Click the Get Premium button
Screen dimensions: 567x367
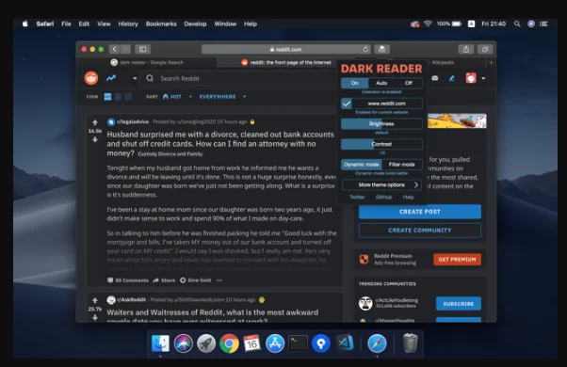[457, 260]
